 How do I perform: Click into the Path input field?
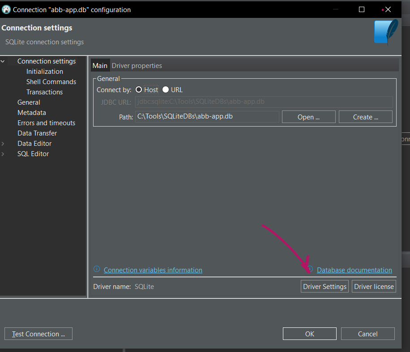click(x=207, y=117)
